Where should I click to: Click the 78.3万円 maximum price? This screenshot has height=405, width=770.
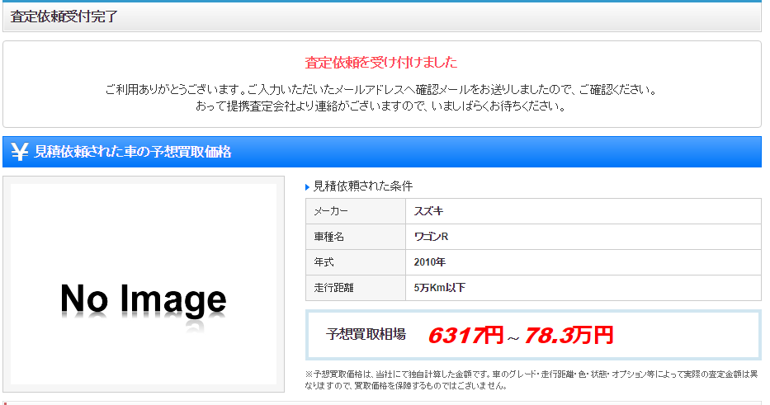pos(569,336)
